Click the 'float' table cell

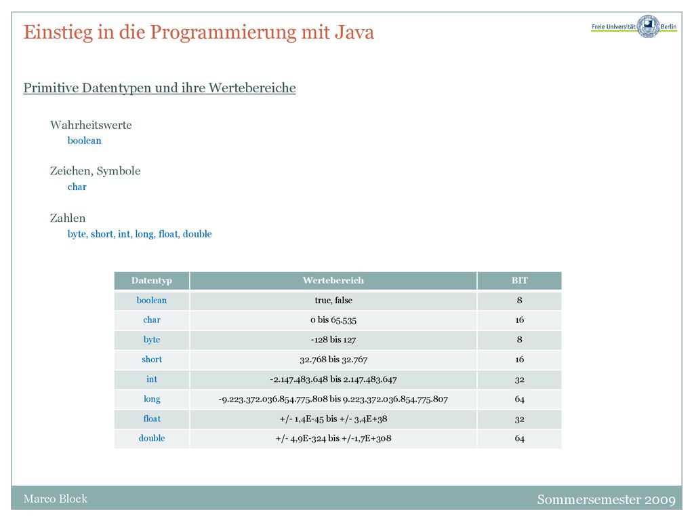tap(152, 419)
